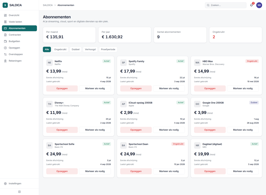Image resolution: width=266 pixels, height=195 pixels.
Task: Click the Vaste lasten sidebar icon
Action: click(5, 22)
